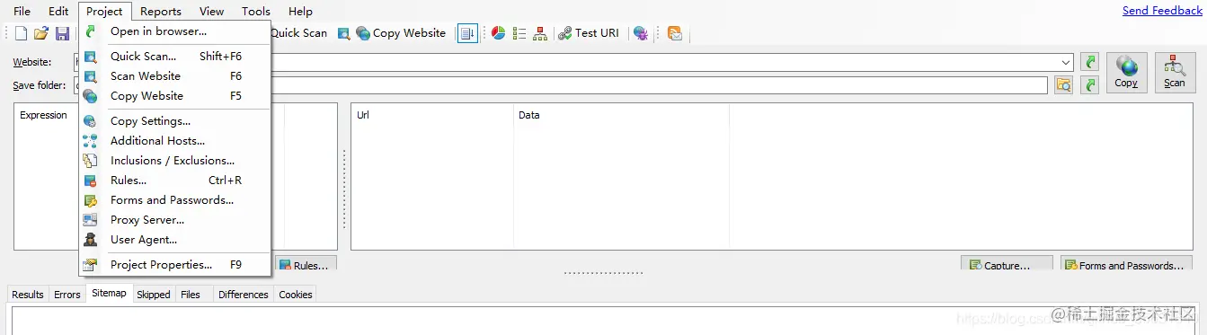The image size is (1207, 335).
Task: Switch to the Files tab
Action: pos(191,295)
